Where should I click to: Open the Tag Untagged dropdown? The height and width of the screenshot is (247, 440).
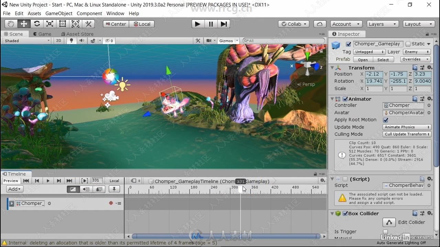click(369, 52)
